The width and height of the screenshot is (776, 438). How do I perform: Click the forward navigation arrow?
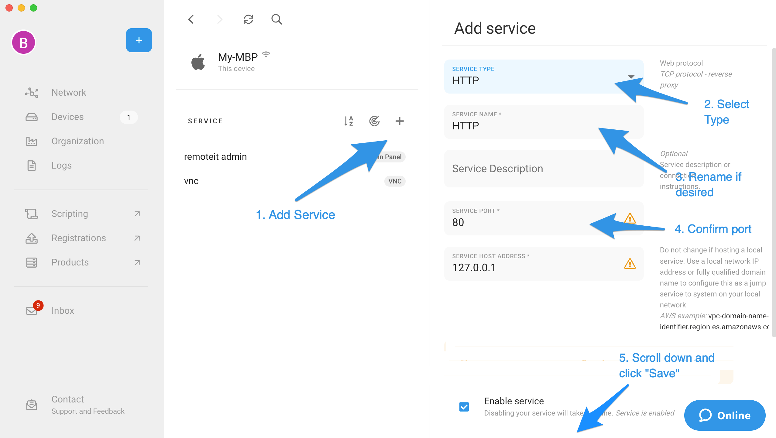[220, 19]
